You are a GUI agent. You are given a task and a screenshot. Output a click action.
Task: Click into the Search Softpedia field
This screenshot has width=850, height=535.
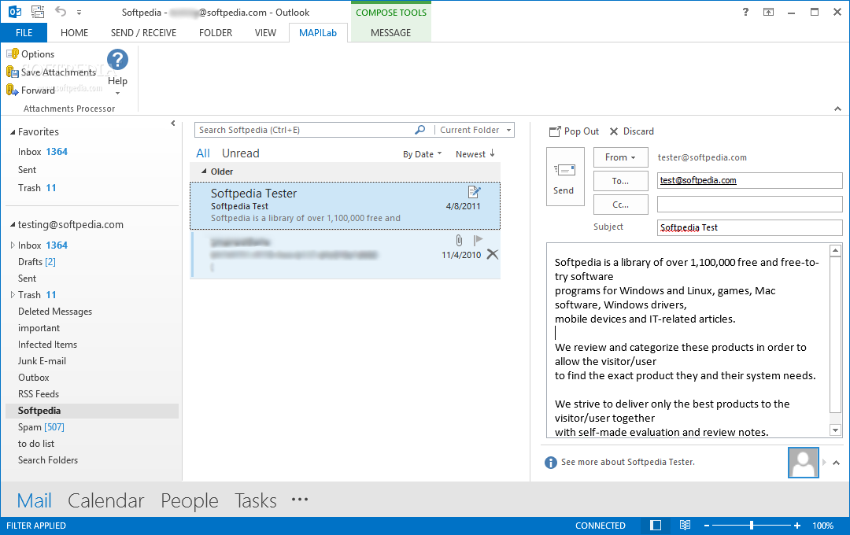[304, 130]
